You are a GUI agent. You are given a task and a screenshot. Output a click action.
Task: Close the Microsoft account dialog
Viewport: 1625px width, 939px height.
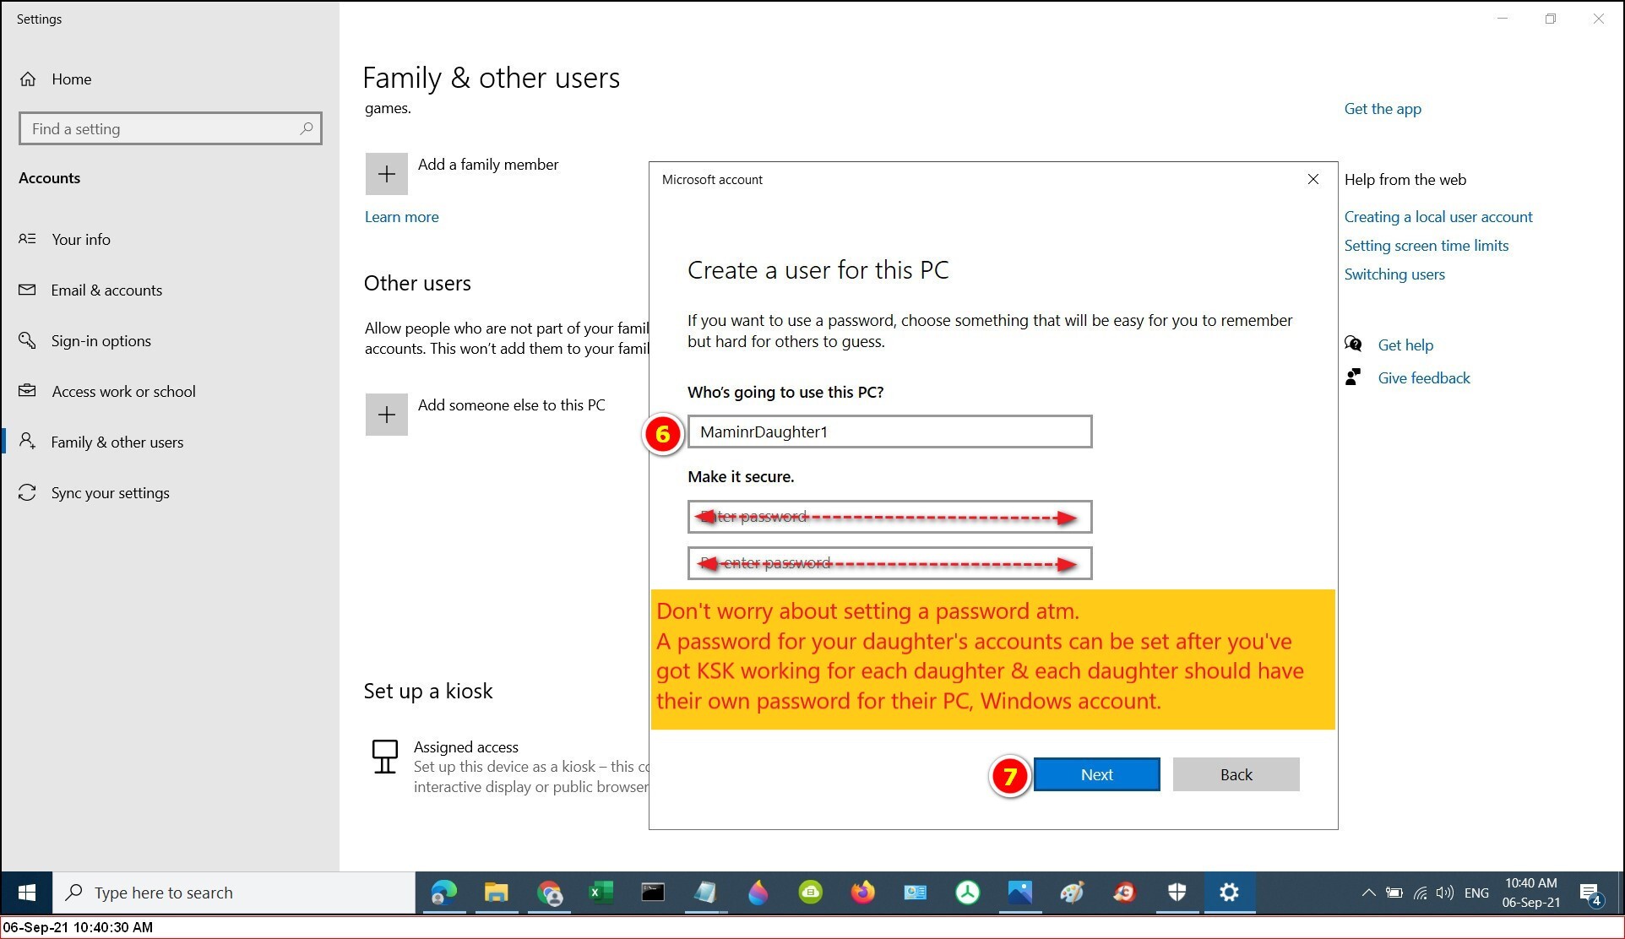(x=1312, y=179)
